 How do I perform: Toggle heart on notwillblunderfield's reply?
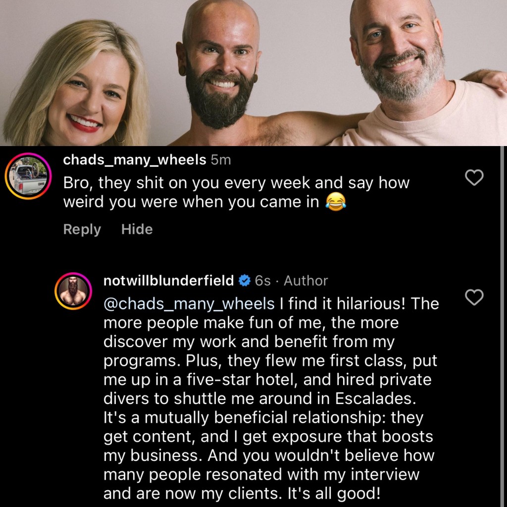pos(475,298)
